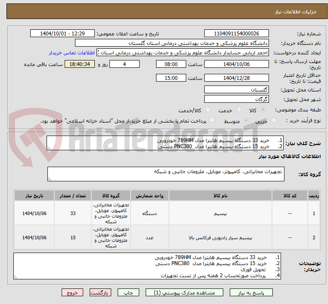Screen dimensions: 328x304
Task: Click unit cell عدد in row 2
Action: tap(150, 238)
